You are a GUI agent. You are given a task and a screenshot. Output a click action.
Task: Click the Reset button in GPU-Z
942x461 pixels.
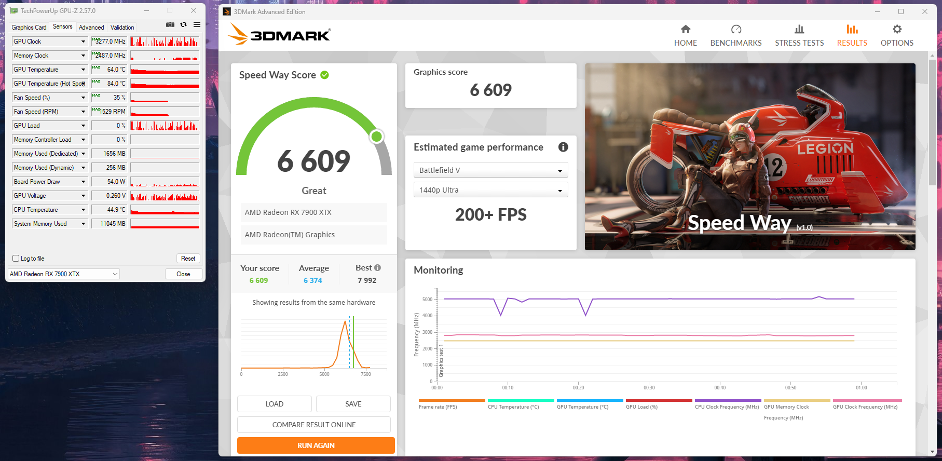coord(188,259)
